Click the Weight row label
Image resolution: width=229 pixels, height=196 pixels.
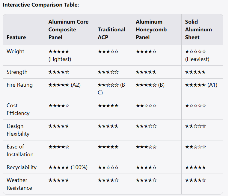(15, 51)
